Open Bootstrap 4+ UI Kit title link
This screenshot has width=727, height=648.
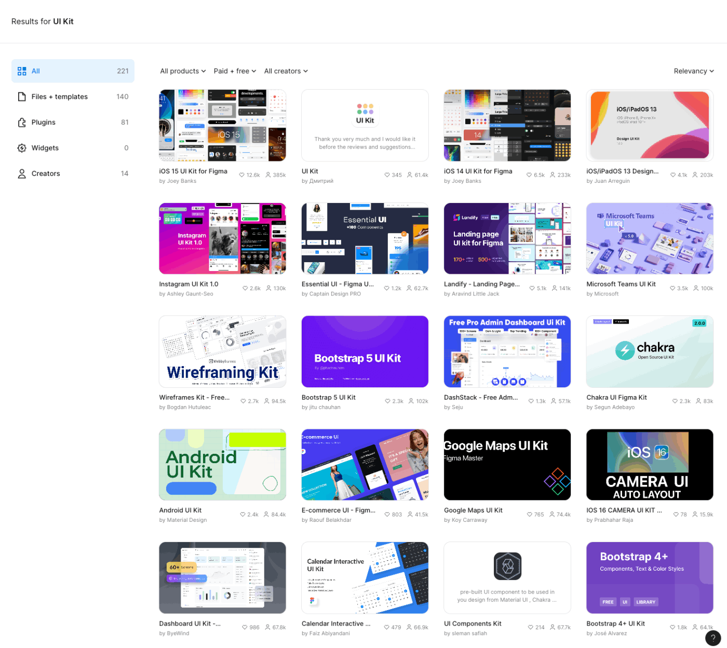pyautogui.click(x=615, y=624)
